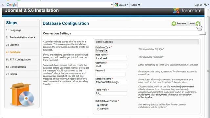The width and height of the screenshot is (210, 118).
Task: Click the empty Password field
Action: pos(110,74)
